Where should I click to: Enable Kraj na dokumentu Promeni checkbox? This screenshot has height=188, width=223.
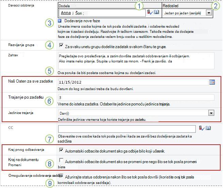click(x=61, y=160)
